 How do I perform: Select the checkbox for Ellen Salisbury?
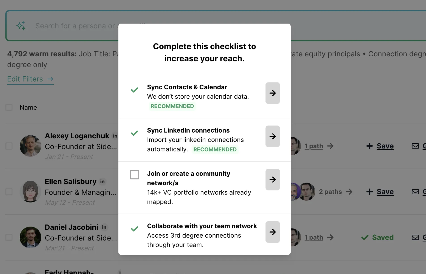click(x=9, y=192)
